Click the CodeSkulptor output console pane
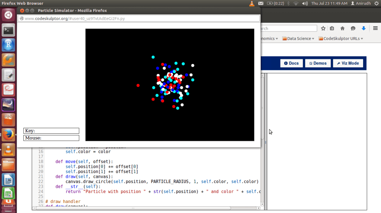Image resolution: width=381 pixels, height=213 pixels. click(317, 142)
